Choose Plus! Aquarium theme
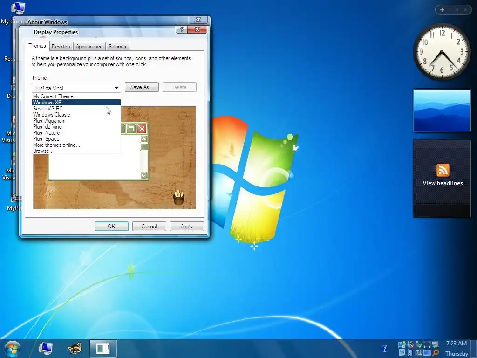The width and height of the screenshot is (477, 358). pyautogui.click(x=76, y=121)
